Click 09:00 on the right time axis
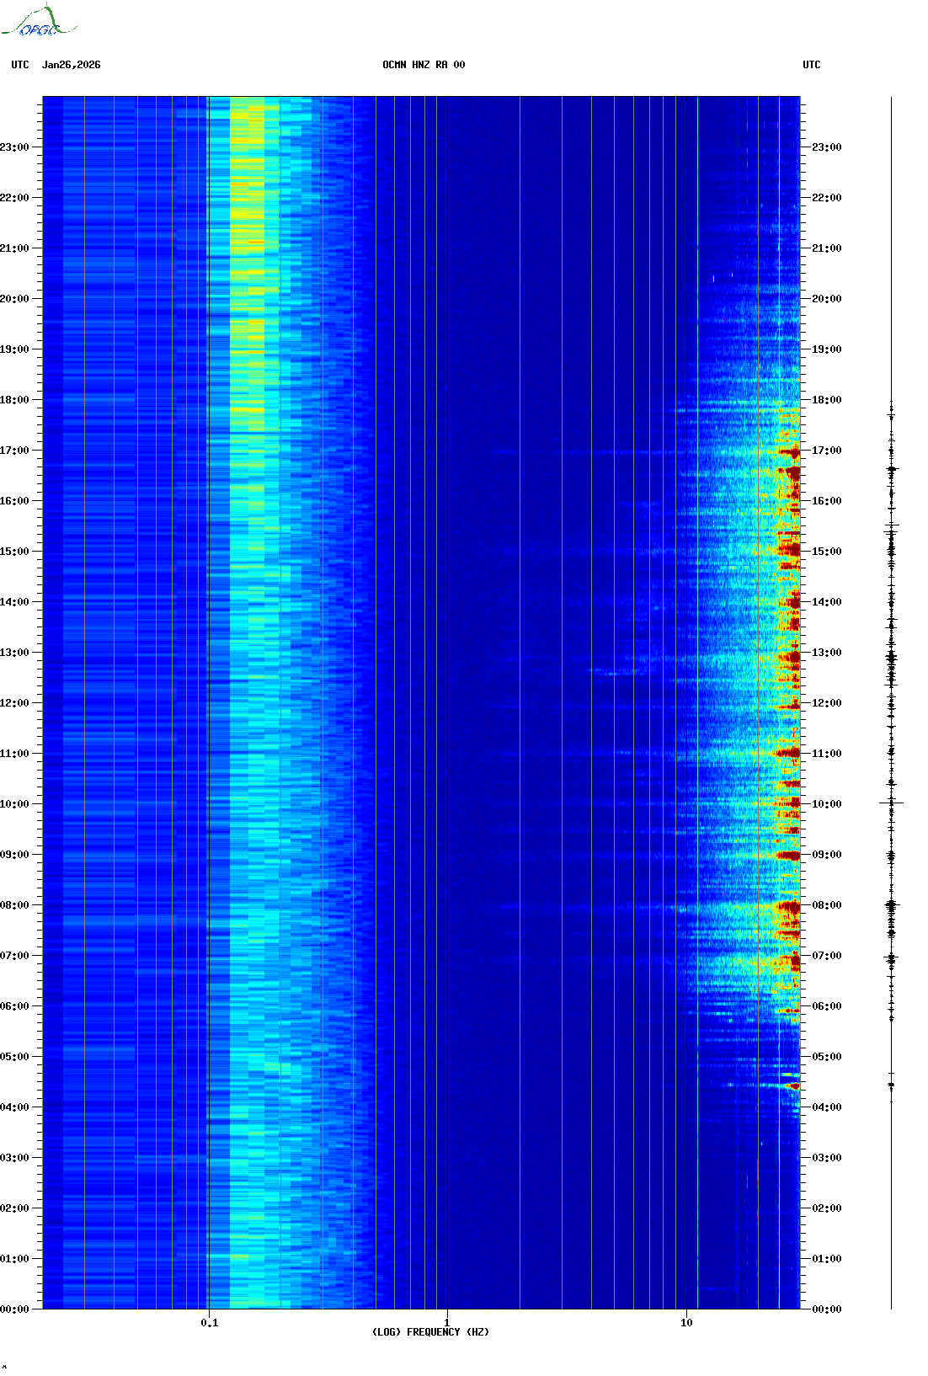Image resolution: width=928 pixels, height=1376 pixels. [827, 855]
